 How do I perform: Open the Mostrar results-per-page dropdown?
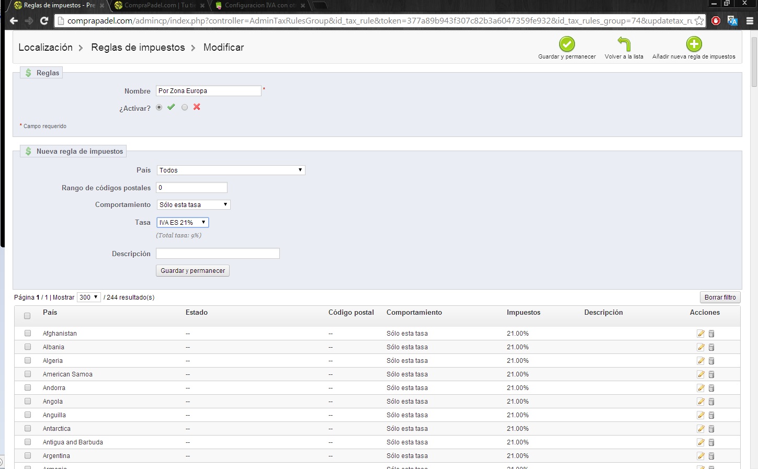(x=88, y=298)
